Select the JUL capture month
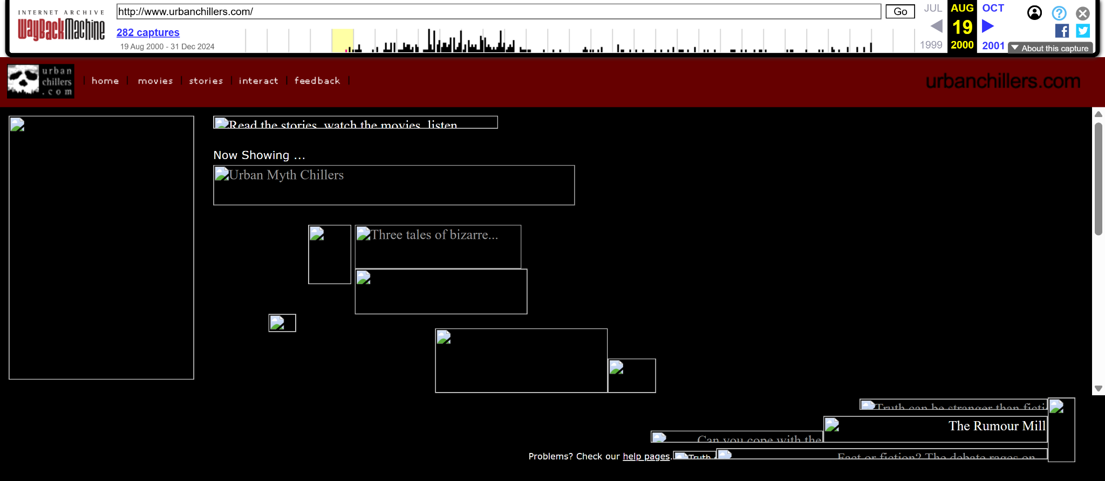The height and width of the screenshot is (481, 1105). tap(933, 8)
